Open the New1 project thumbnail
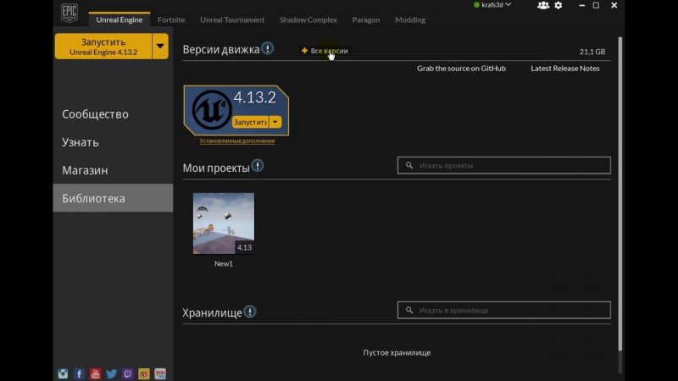 [x=224, y=224]
